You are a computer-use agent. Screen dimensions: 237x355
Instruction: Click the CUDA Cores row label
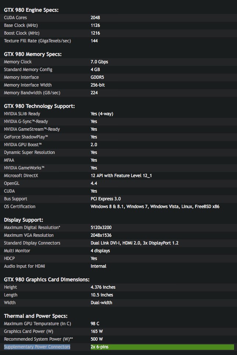pos(15,18)
